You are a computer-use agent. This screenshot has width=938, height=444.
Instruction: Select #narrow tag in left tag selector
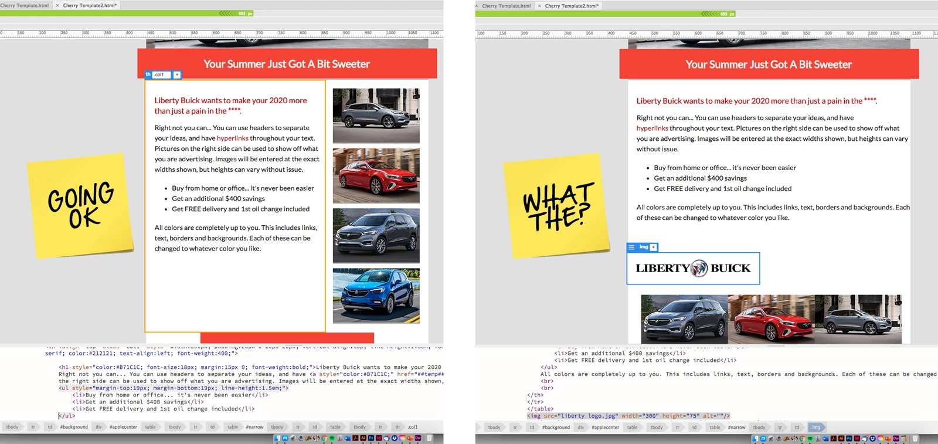(254, 427)
